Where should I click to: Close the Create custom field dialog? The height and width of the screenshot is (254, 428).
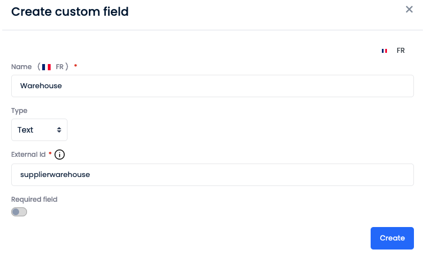409,9
